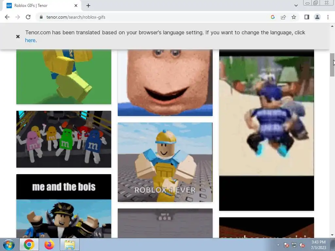Open a new tab with plus button
335x251 pixels.
click(88, 6)
